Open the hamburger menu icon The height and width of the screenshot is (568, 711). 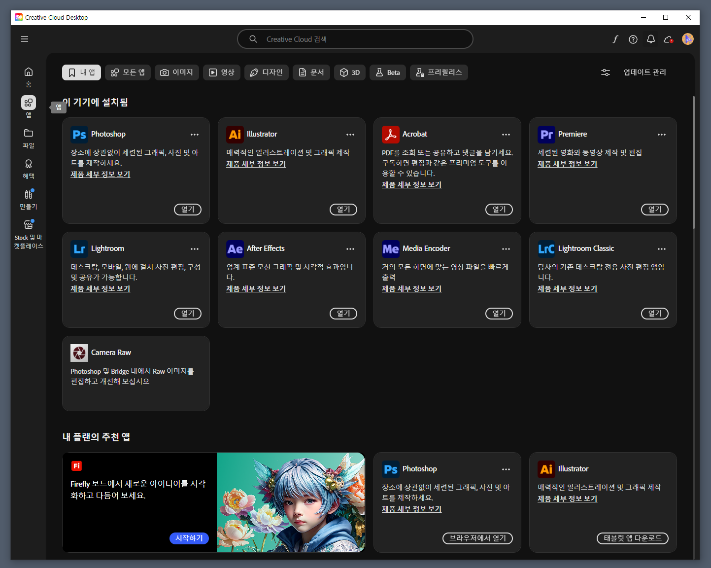[x=25, y=39]
